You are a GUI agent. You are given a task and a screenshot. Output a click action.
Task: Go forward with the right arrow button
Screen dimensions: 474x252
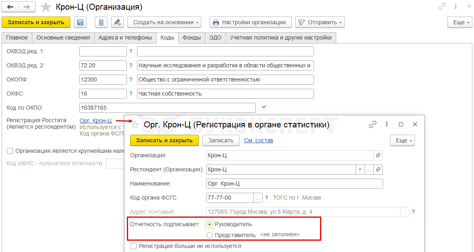coord(27,7)
